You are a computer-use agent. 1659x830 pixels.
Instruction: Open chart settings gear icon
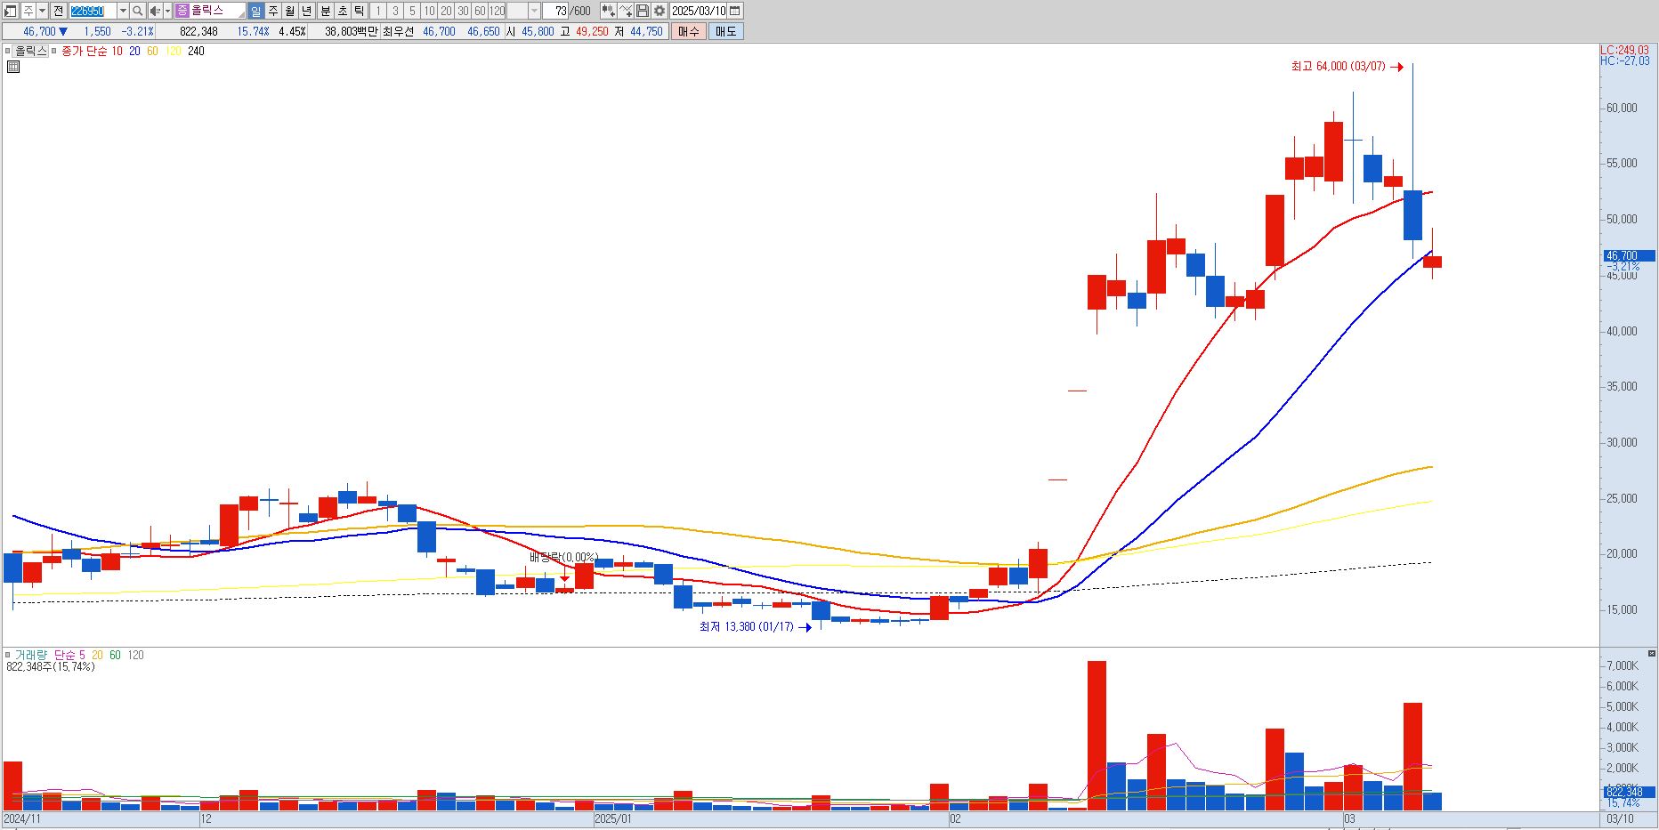coord(660,11)
